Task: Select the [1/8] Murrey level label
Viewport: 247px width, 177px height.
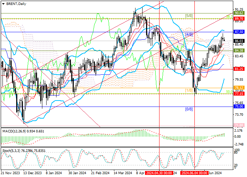Action: coord(189,90)
